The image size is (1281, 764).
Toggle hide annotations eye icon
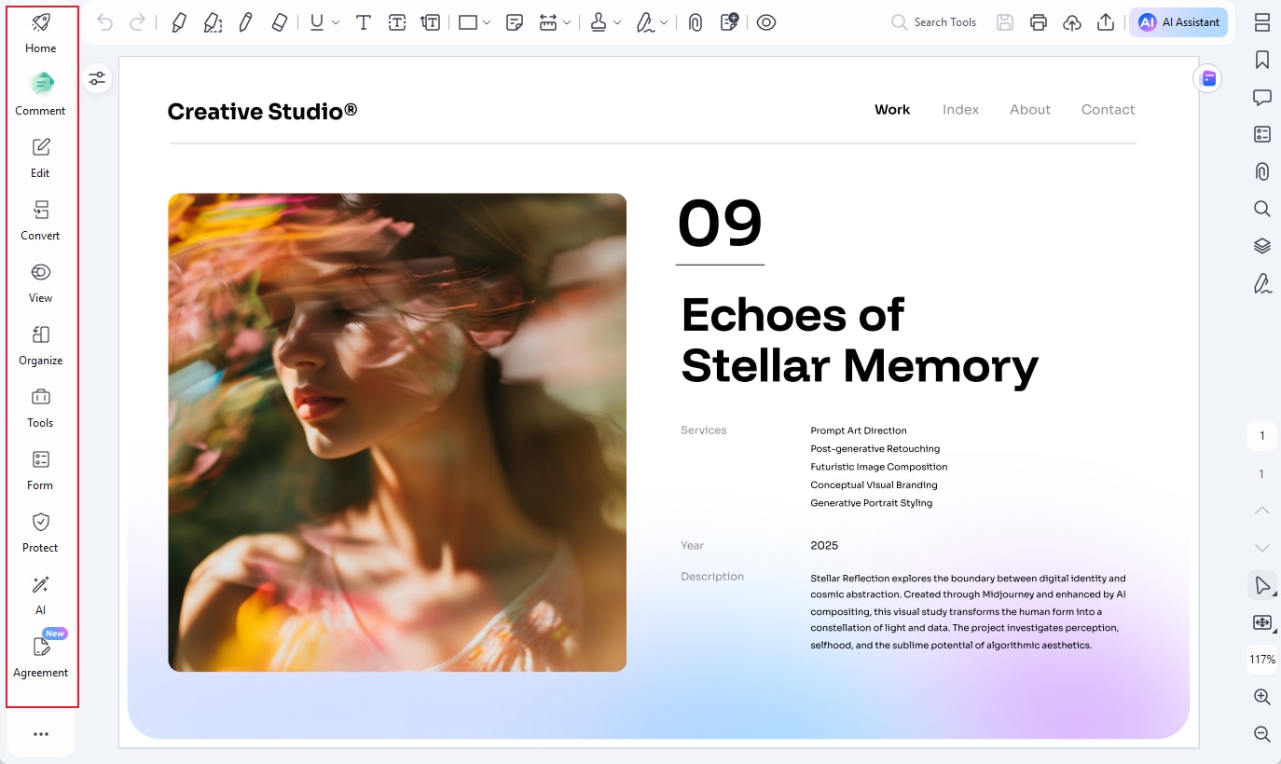click(x=766, y=22)
